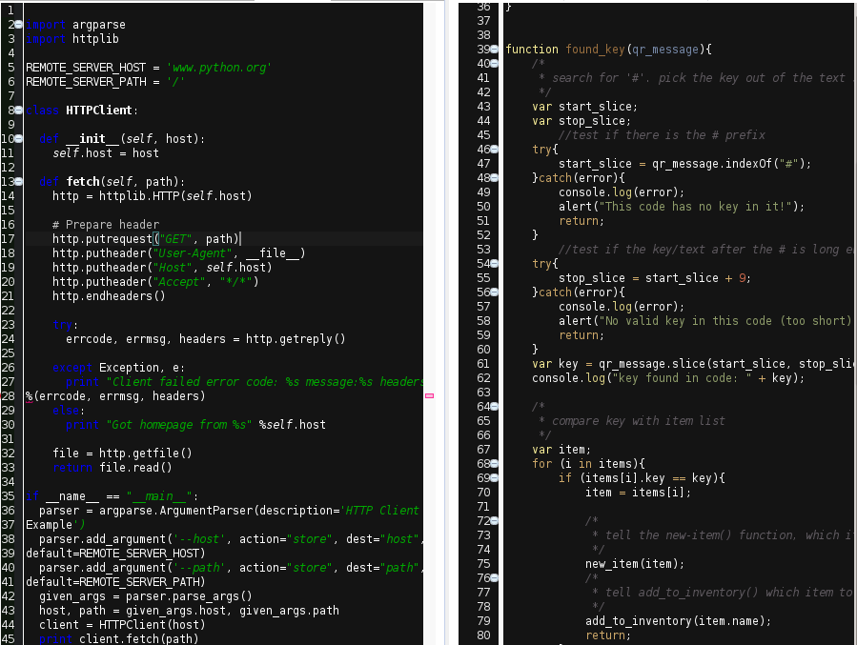This screenshot has width=857, height=645.
Task: Click REMOTE_SERVER_PATH assignment on line 6
Action: (105, 82)
